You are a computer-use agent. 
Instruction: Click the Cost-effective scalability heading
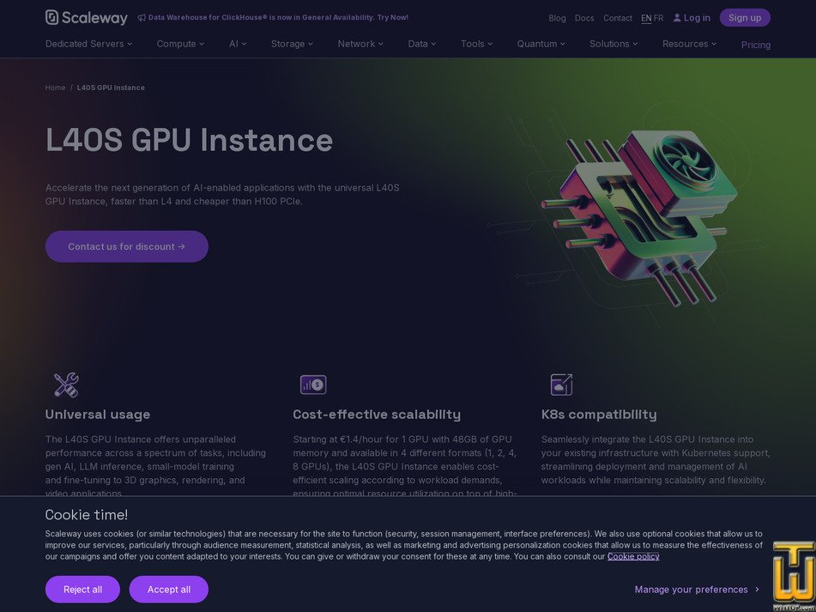point(377,415)
